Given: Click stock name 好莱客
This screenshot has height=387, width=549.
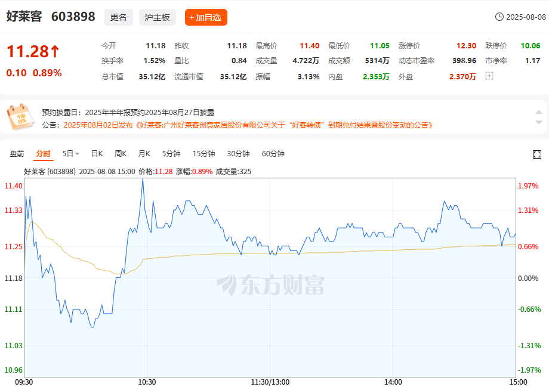Looking at the screenshot, I should [x=24, y=17].
